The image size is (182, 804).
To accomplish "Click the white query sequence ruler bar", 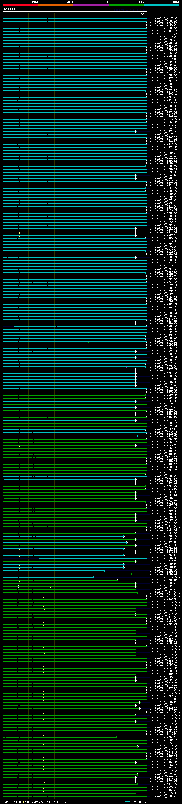I will 75,12.
